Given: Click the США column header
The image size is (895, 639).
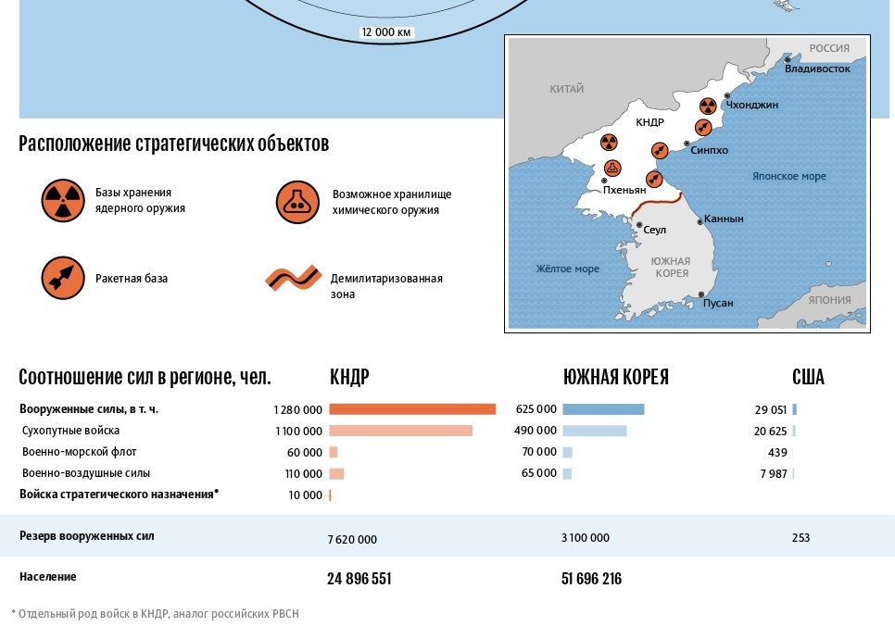Looking at the screenshot, I should click(808, 378).
